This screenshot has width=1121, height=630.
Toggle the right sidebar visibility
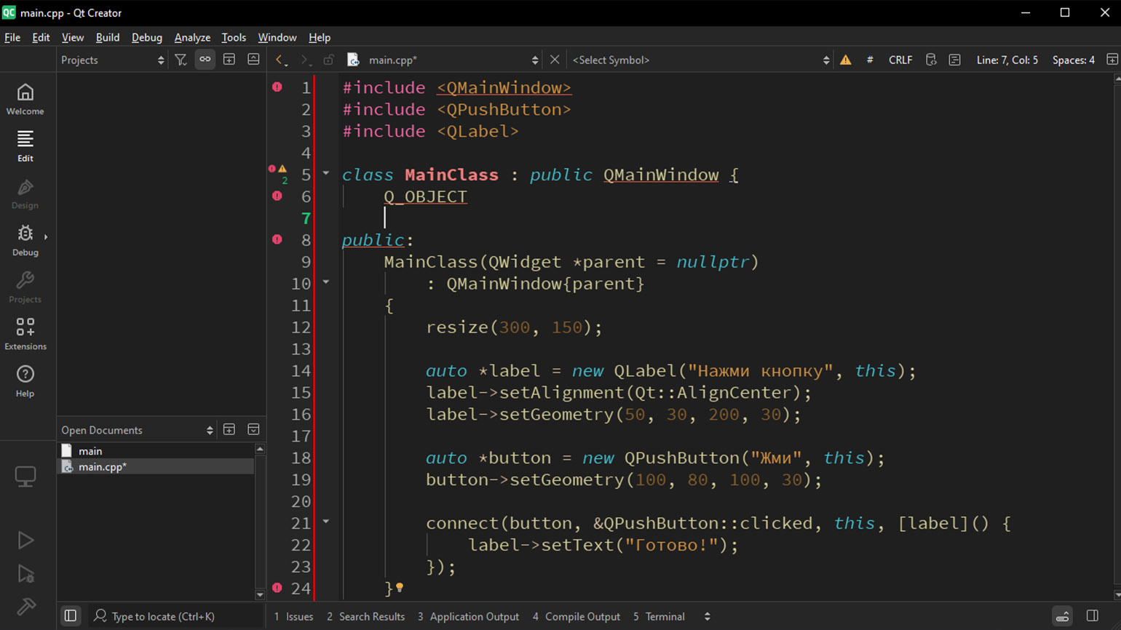[1092, 616]
